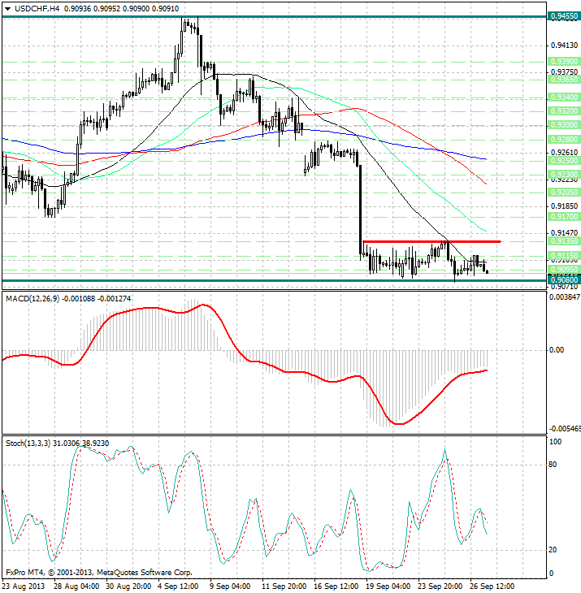Click the 0.92500 green level label
This screenshot has height=593, width=581.
[564, 160]
